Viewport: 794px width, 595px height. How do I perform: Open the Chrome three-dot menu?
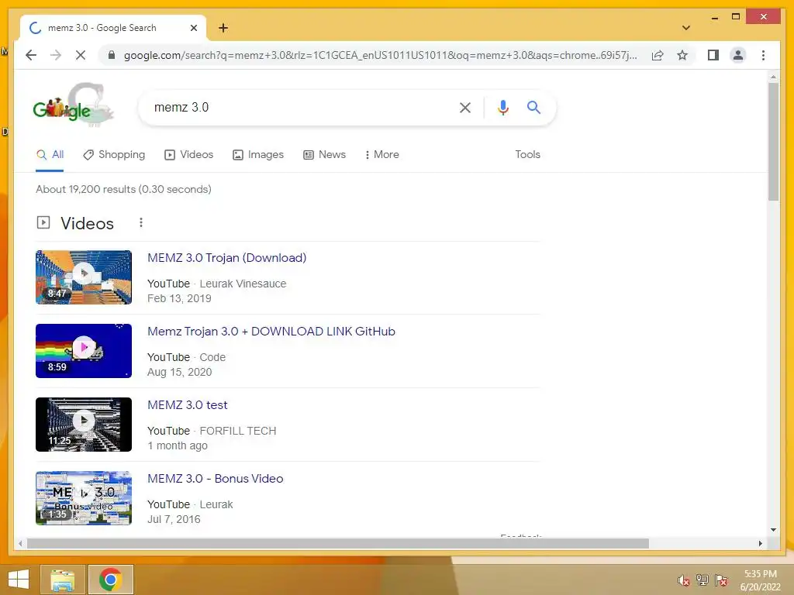click(763, 55)
